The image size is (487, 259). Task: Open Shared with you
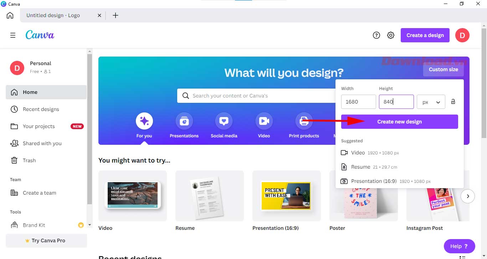(x=46, y=143)
